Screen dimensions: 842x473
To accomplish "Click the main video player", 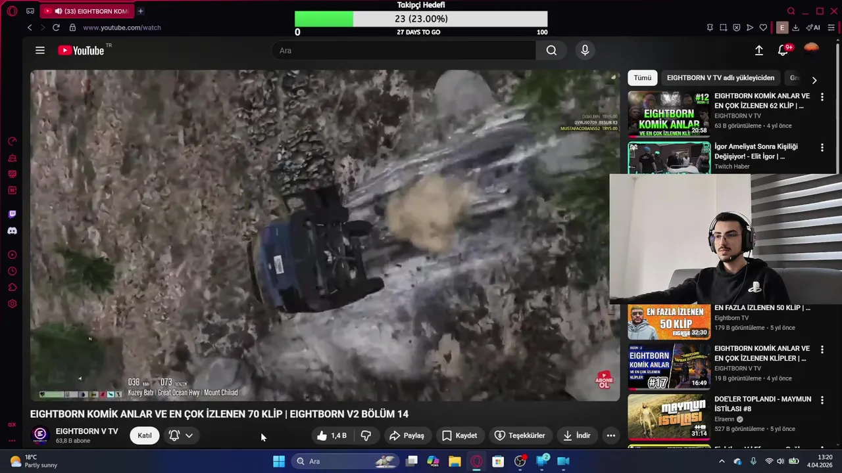I will (325, 236).
